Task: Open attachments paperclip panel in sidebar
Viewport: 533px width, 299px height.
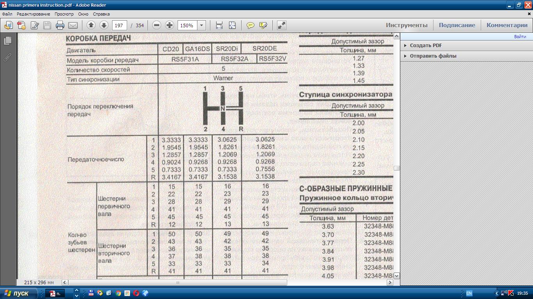Action: click(7, 58)
